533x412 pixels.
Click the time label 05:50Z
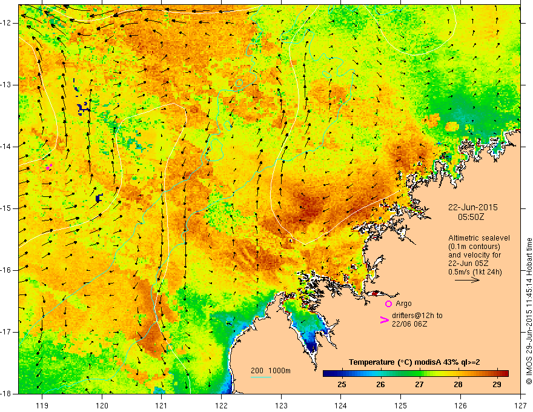click(471, 217)
